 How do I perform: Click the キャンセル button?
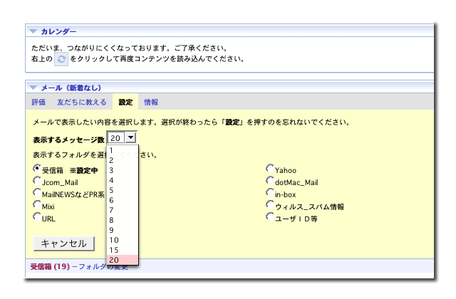[x=64, y=243]
